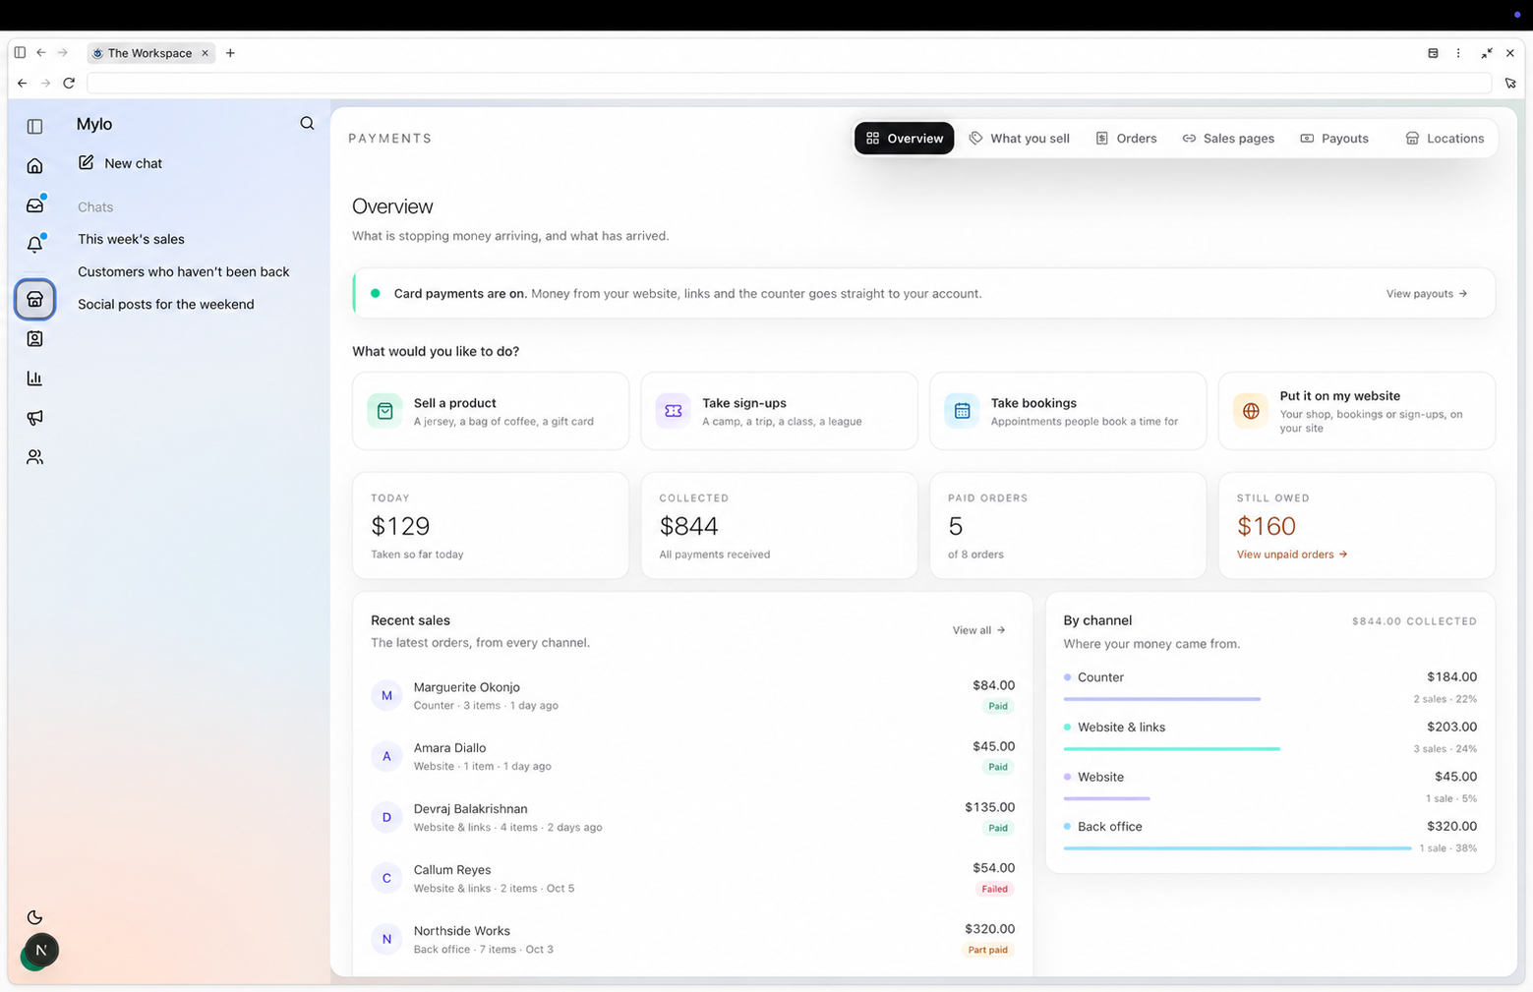Choose the Put it on my website card
This screenshot has width=1533, height=992.
1357,411
